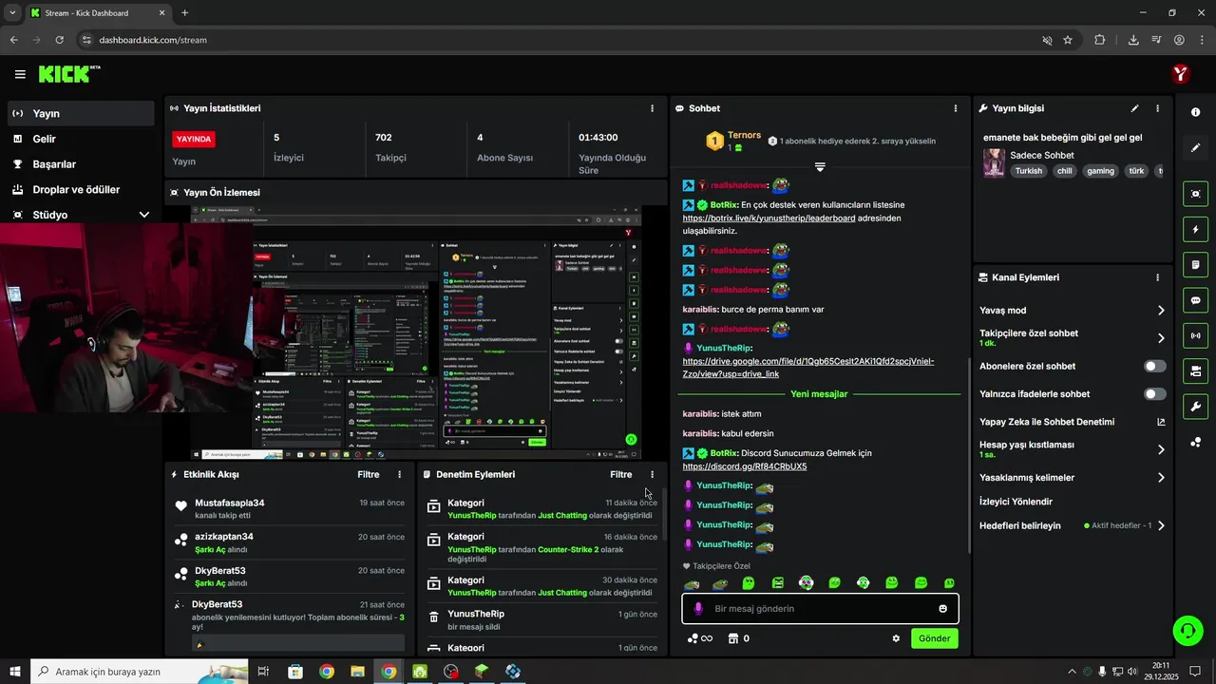1216x684 pixels.
Task: Click the Sadece Sohbet category thumbnail
Action: click(994, 162)
